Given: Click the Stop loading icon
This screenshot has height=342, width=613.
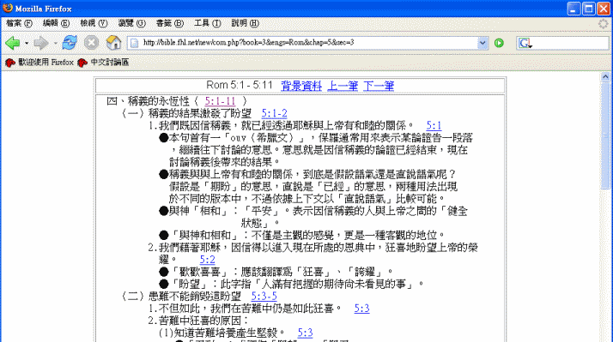Looking at the screenshot, I should coord(92,43).
